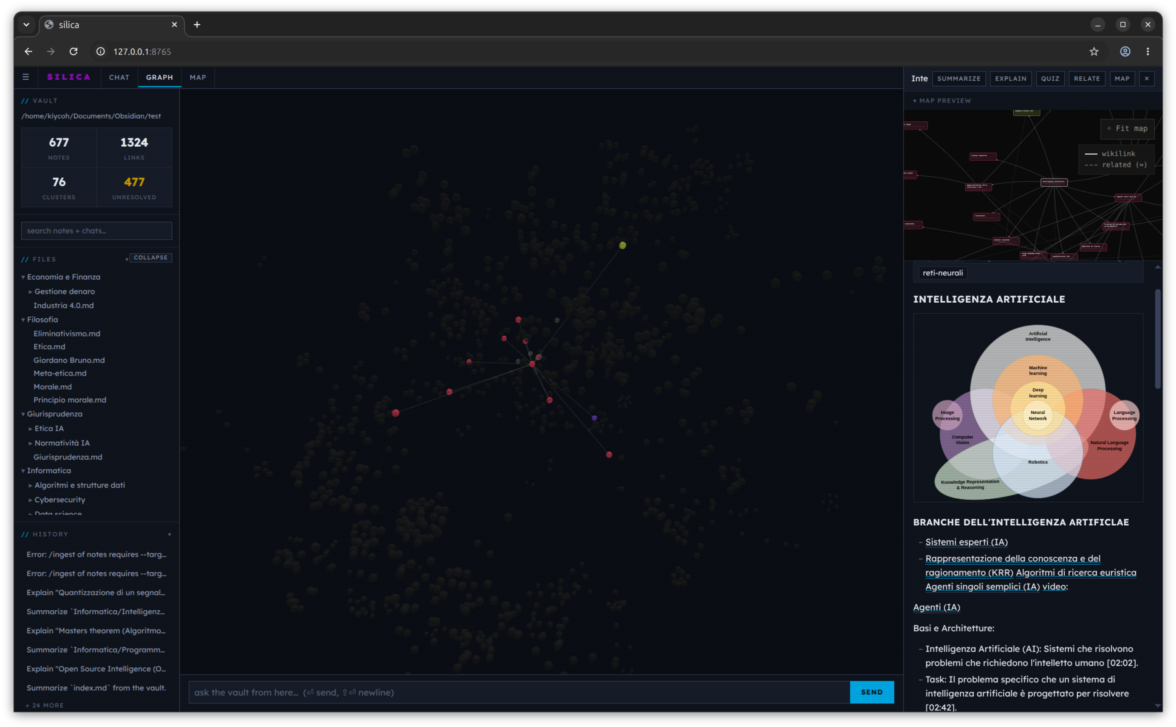Open history item Summarize index.md
Image resolution: width=1176 pixels, height=727 pixels.
click(96, 688)
